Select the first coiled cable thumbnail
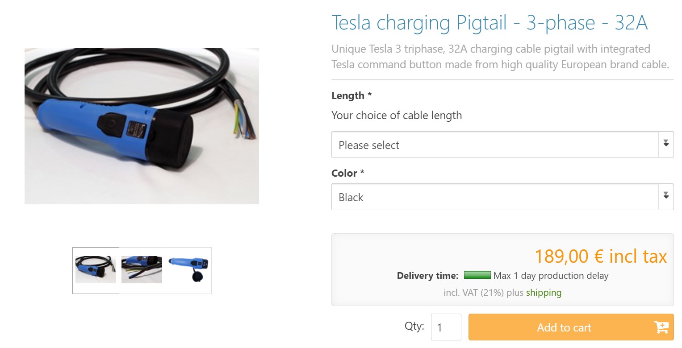This screenshot has height=348, width=682. coord(96,270)
